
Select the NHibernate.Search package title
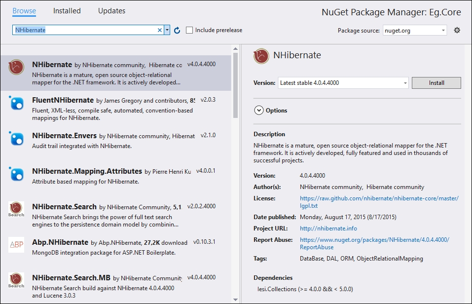65,207
